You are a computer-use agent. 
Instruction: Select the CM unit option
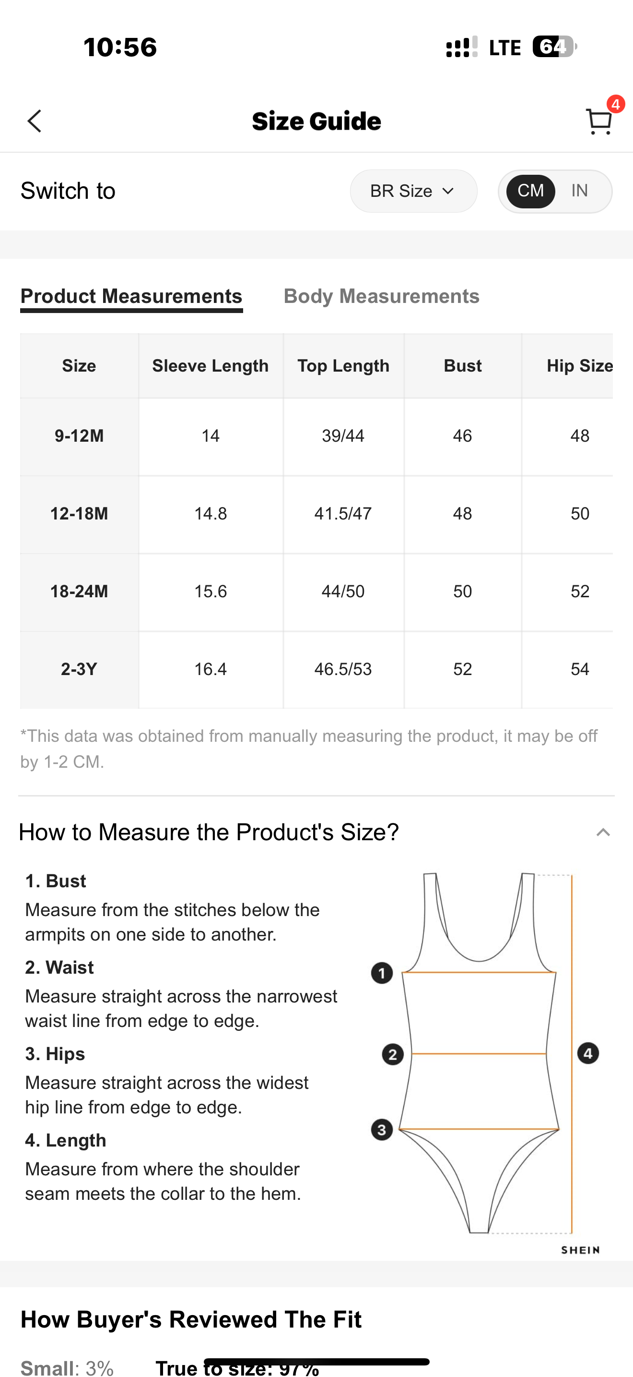(x=530, y=191)
